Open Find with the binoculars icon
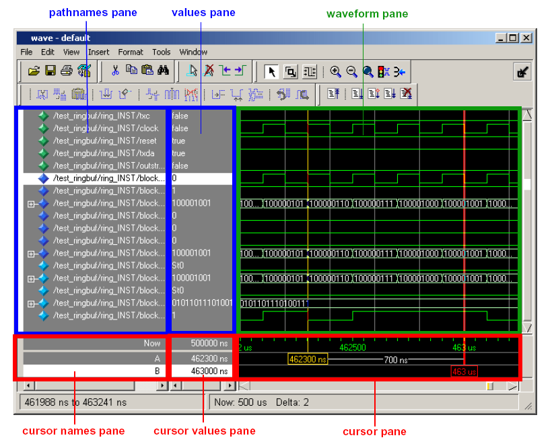This screenshot has width=554, height=446. coord(163,70)
